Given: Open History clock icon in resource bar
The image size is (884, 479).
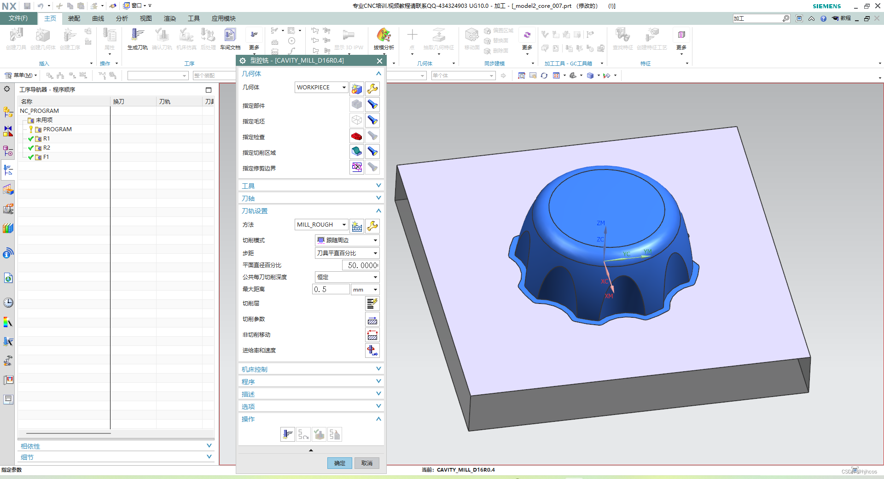Looking at the screenshot, I should tap(8, 303).
